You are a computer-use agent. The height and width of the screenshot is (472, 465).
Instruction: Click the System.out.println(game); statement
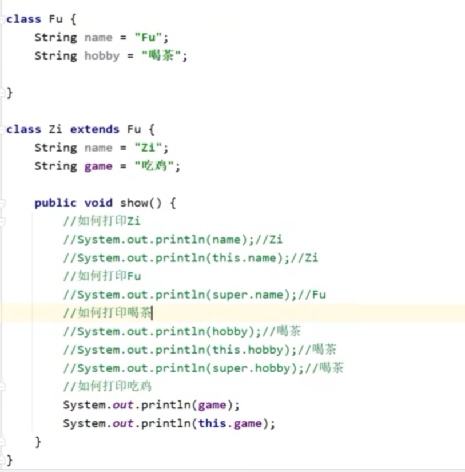pos(152,405)
